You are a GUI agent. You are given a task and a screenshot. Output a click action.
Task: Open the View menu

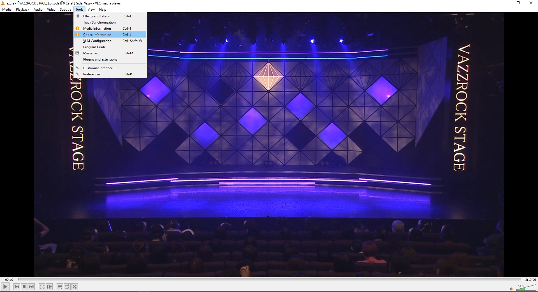[91, 10]
